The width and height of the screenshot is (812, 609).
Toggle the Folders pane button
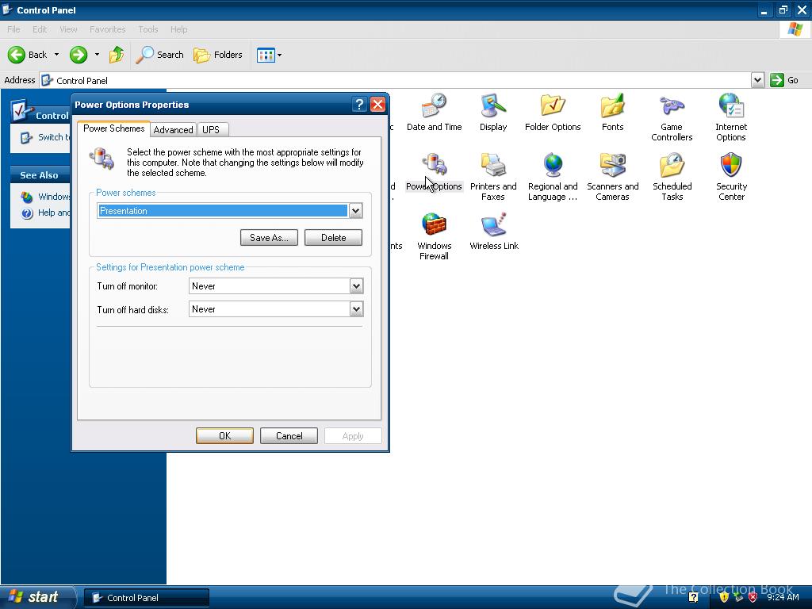coord(217,55)
